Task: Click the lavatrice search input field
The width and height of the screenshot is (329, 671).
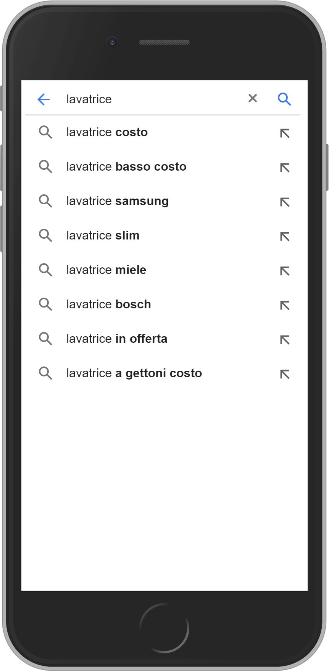Action: 153,99
